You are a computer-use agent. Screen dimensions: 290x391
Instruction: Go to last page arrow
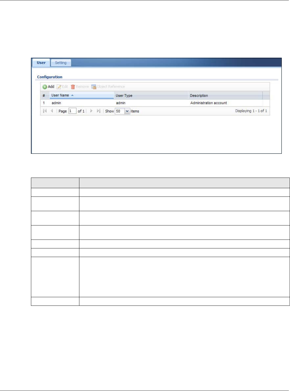pos(99,111)
